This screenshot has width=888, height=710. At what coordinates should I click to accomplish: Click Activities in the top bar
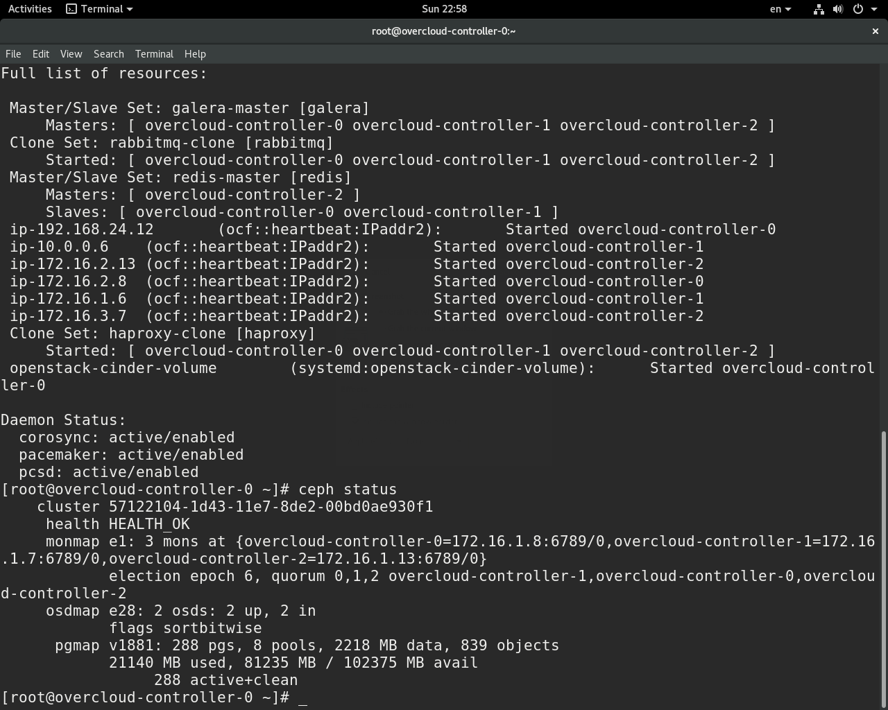(x=30, y=9)
